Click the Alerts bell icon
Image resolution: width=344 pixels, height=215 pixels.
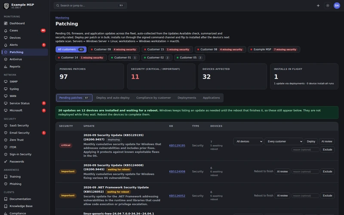pyautogui.click(x=6, y=45)
